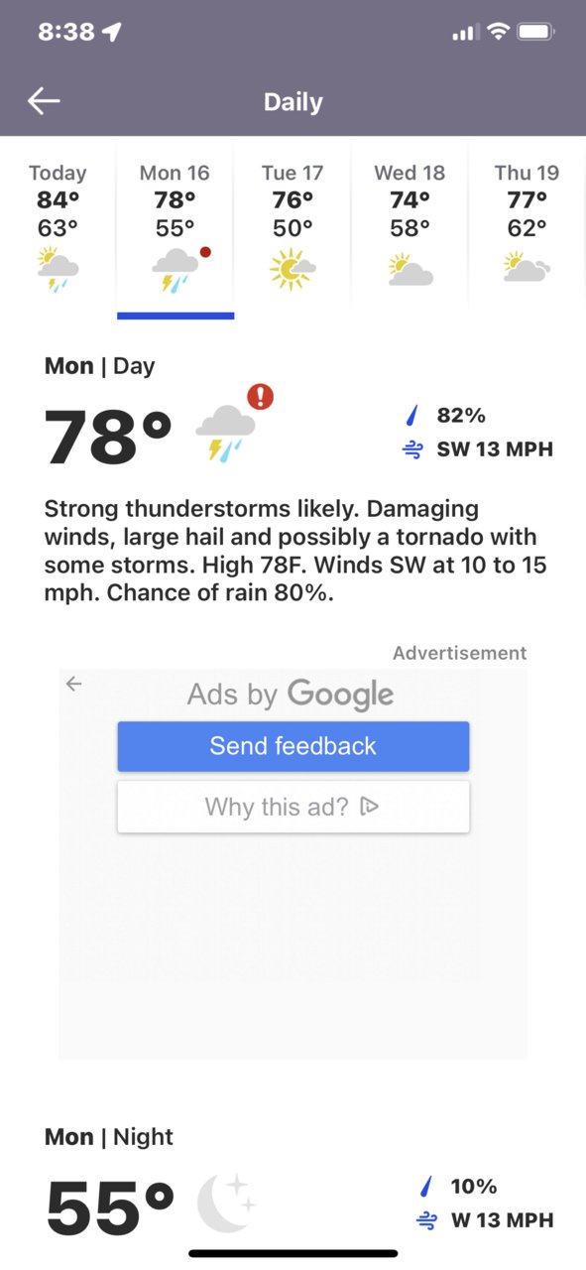586x1270 pixels.
Task: Click the Why this ad? button
Action: pos(293,807)
